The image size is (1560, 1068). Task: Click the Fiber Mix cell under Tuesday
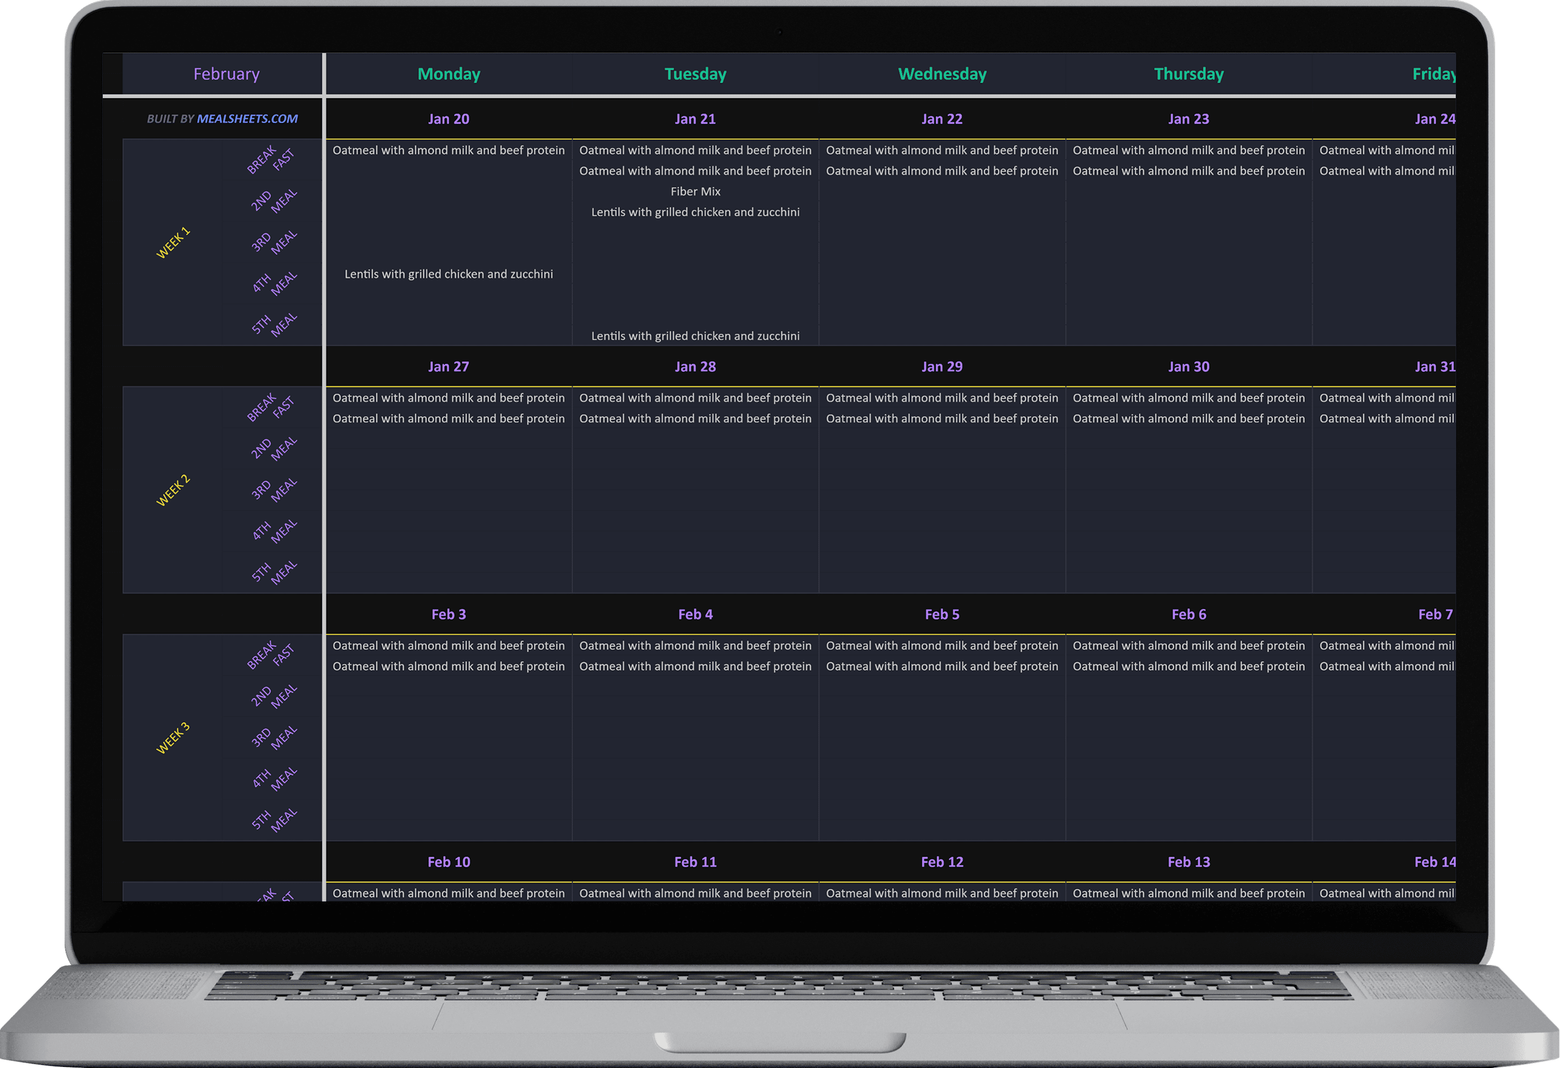click(x=695, y=191)
